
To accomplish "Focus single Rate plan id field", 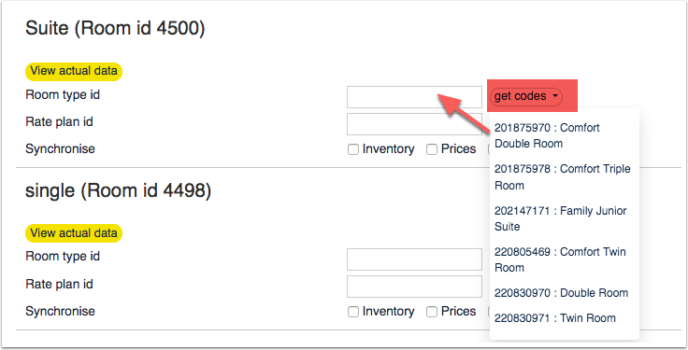I will tap(414, 287).
